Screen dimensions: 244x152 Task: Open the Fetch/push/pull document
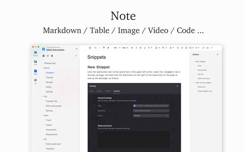[x=53, y=144]
